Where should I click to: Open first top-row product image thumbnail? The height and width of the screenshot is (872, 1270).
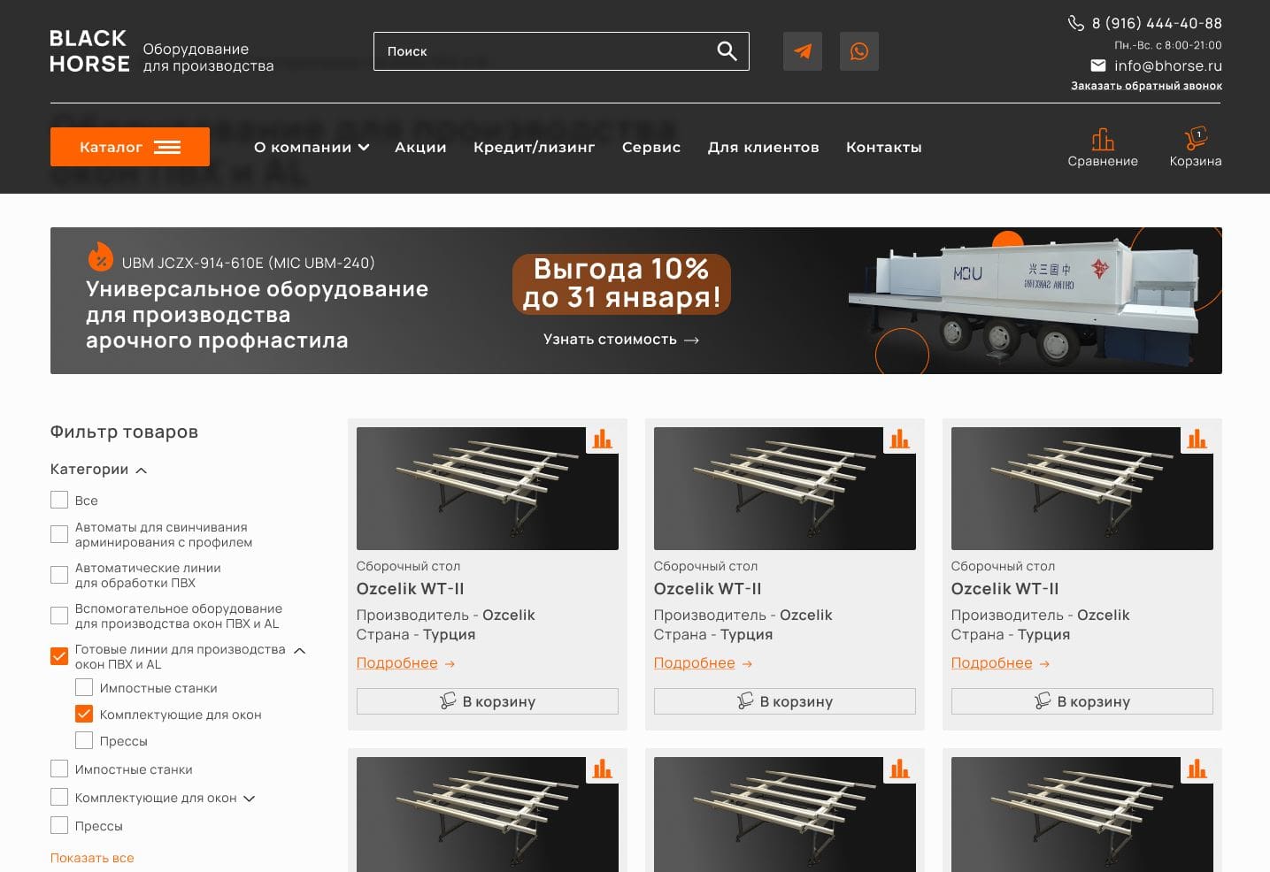pos(488,488)
